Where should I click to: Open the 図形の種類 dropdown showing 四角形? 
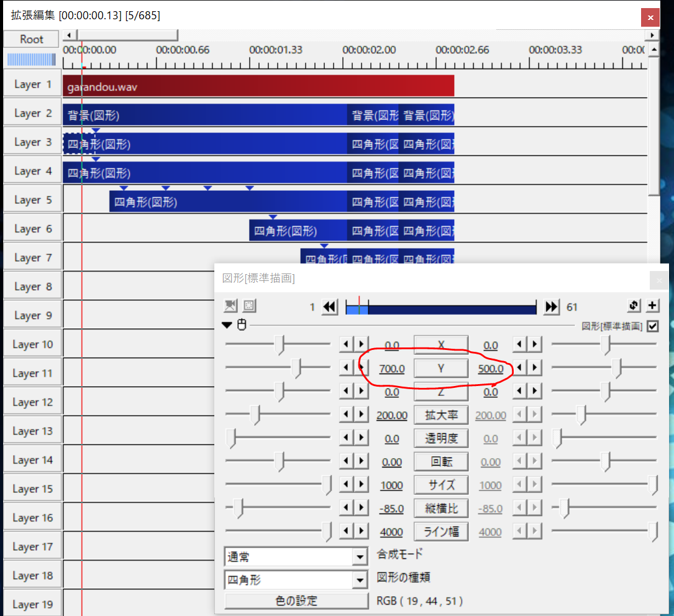click(296, 580)
